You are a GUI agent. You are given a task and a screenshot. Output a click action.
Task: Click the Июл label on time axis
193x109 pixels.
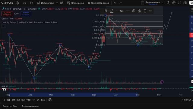click(94, 95)
